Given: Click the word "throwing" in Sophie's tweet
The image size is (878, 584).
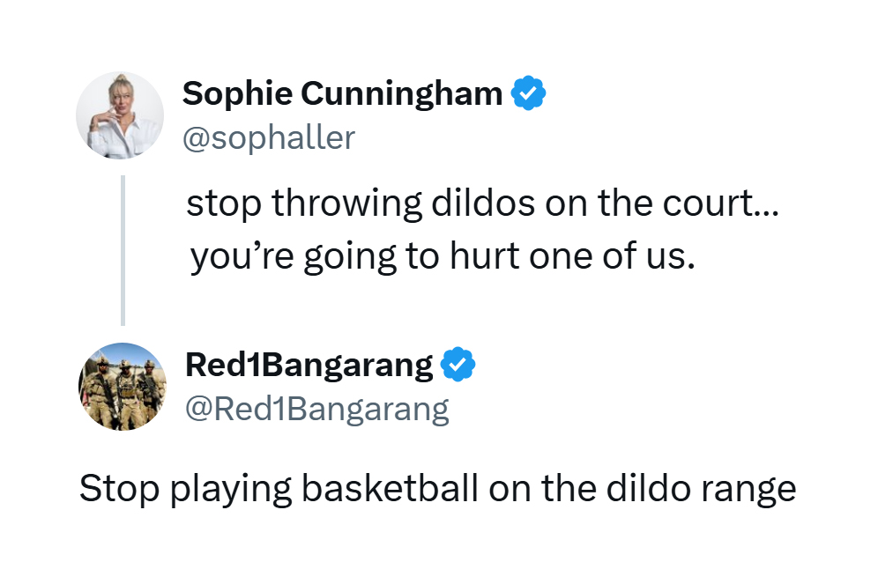Looking at the screenshot, I should pos(346,203).
